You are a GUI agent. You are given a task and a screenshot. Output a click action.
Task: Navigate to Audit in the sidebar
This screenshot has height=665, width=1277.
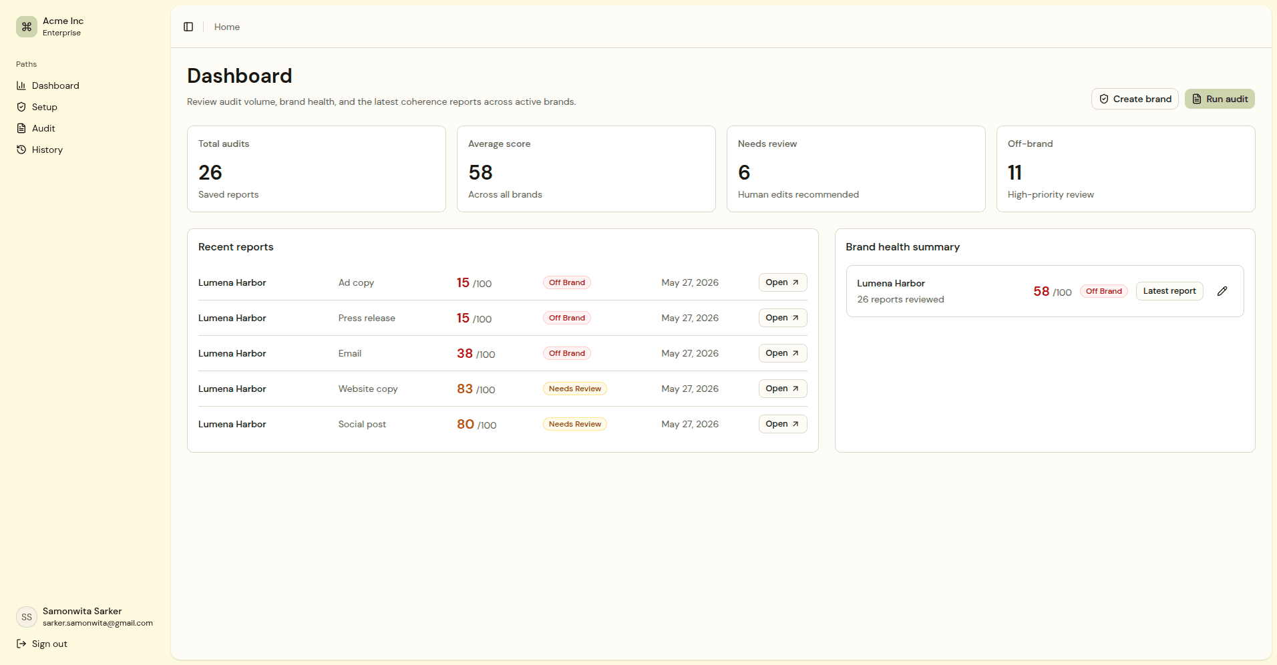pyautogui.click(x=85, y=128)
